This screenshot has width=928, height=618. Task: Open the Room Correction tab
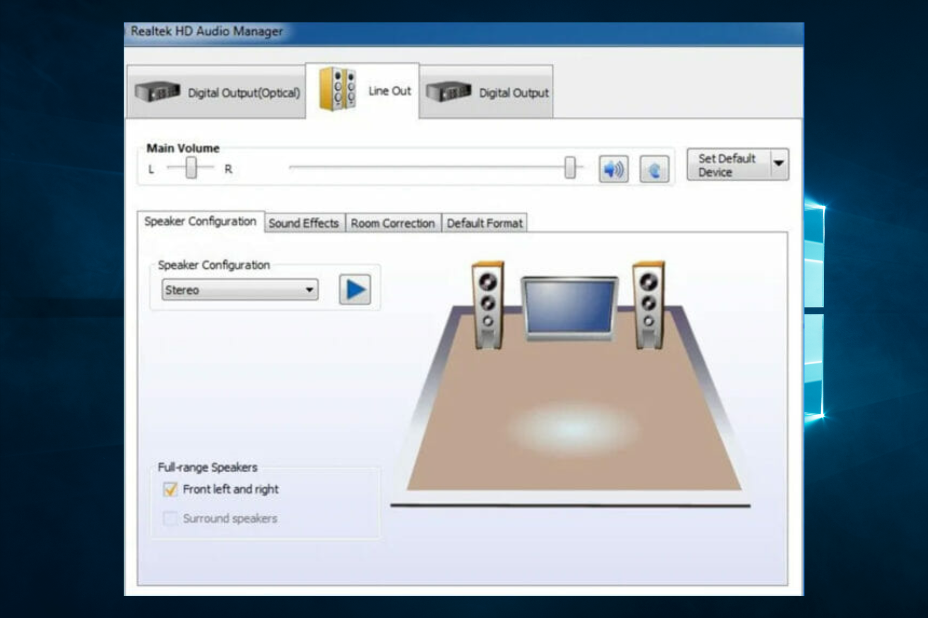tap(392, 223)
